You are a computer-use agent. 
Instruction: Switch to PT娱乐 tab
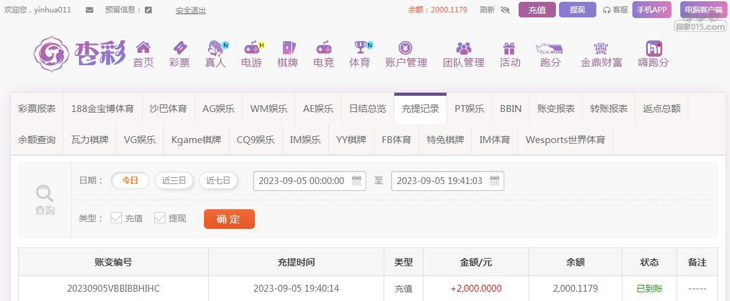click(469, 109)
